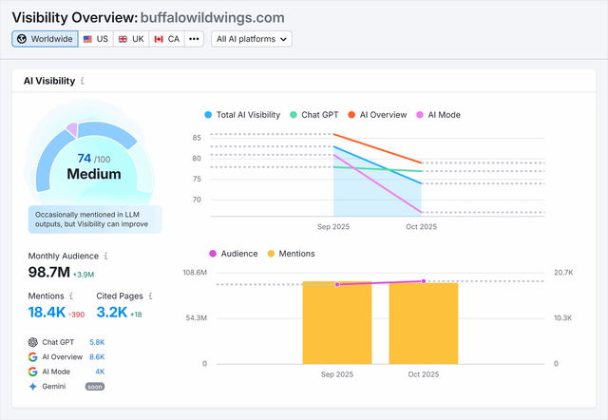Click the Gemini soon badge
Image resolution: width=608 pixels, height=420 pixels.
click(x=95, y=387)
